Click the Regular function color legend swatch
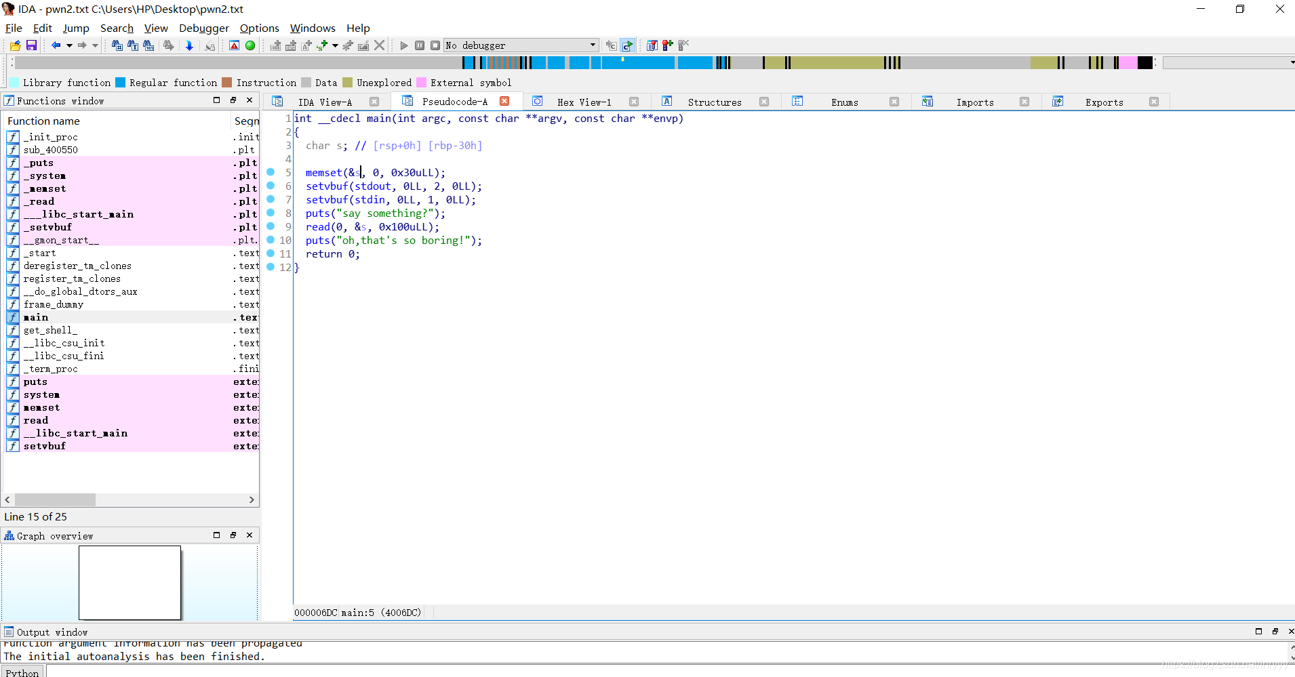Screen dimensions: 1295x677 click(120, 83)
